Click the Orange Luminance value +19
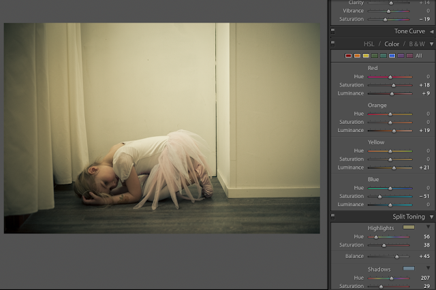 coord(424,131)
